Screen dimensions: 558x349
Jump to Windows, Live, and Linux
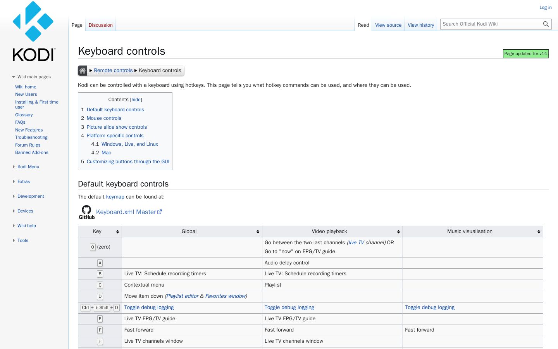click(x=130, y=144)
